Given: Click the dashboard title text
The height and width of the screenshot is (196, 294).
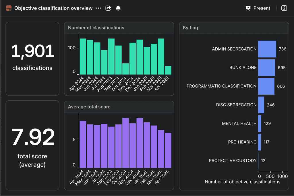Looking at the screenshot, I should pos(53,8).
